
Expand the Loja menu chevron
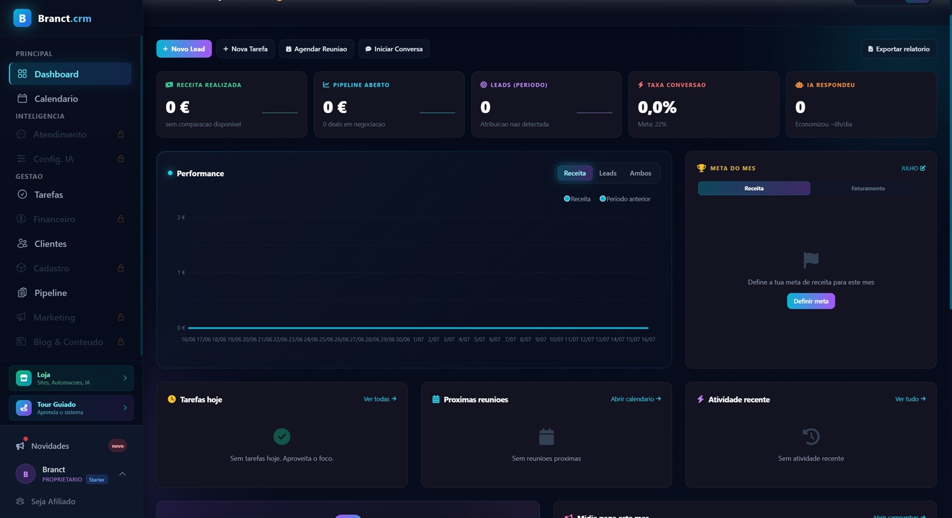[x=125, y=378]
